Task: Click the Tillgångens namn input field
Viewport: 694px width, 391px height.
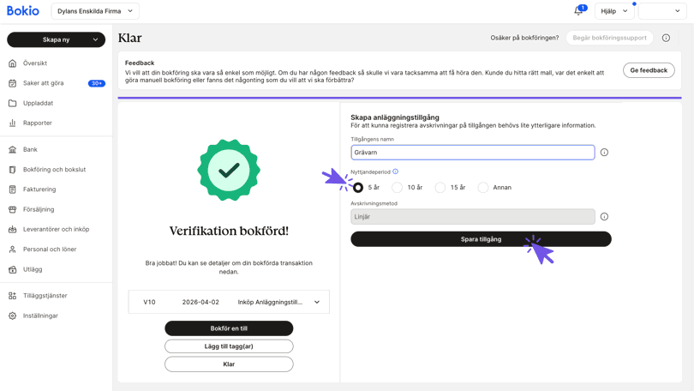Action: (472, 153)
